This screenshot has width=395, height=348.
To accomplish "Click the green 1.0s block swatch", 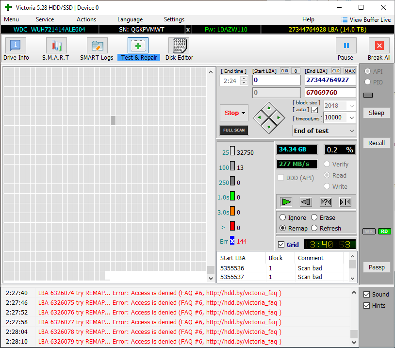I will pyautogui.click(x=232, y=196).
